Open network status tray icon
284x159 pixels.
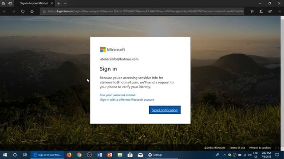pos(245,155)
